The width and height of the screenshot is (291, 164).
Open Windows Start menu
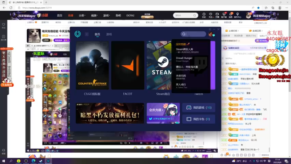click(x=4, y=161)
